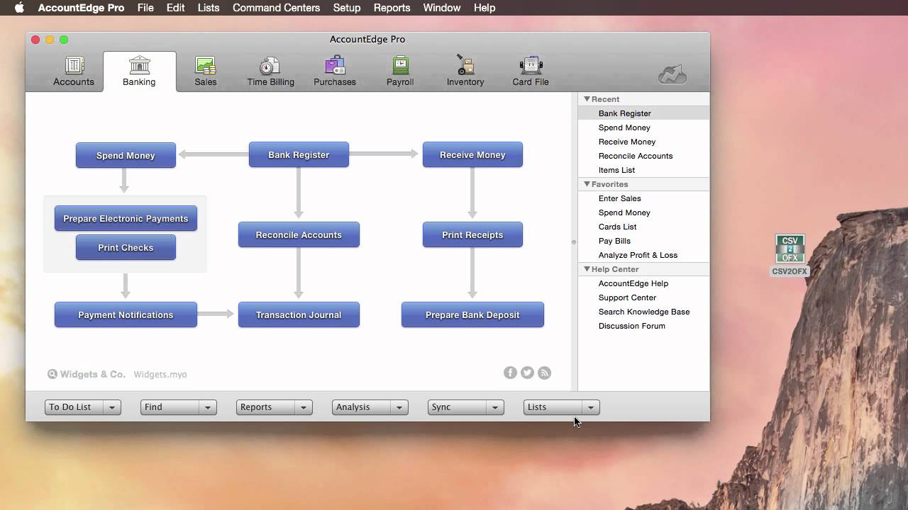
Task: Open the Apple menu
Action: [x=19, y=8]
